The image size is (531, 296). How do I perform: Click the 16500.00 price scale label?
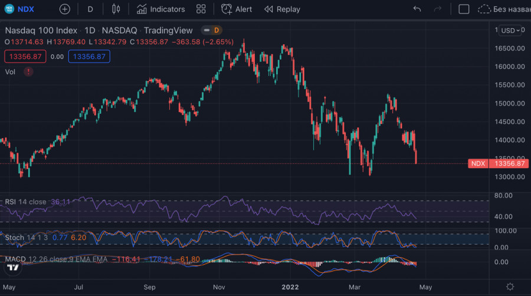tap(510, 48)
